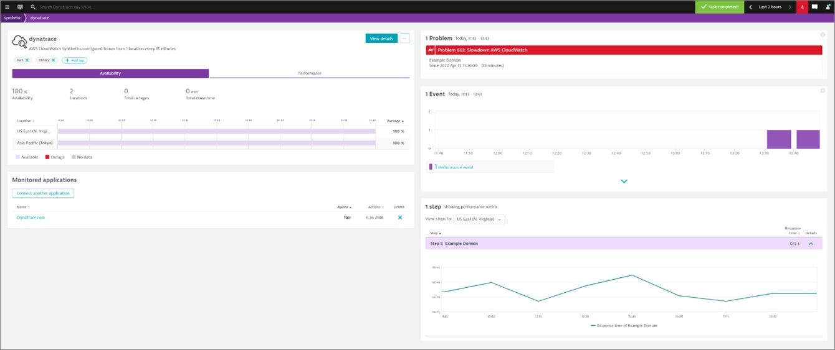Image resolution: width=835 pixels, height=350 pixels.
Task: Open the hamburger navigation menu
Action: click(x=7, y=7)
